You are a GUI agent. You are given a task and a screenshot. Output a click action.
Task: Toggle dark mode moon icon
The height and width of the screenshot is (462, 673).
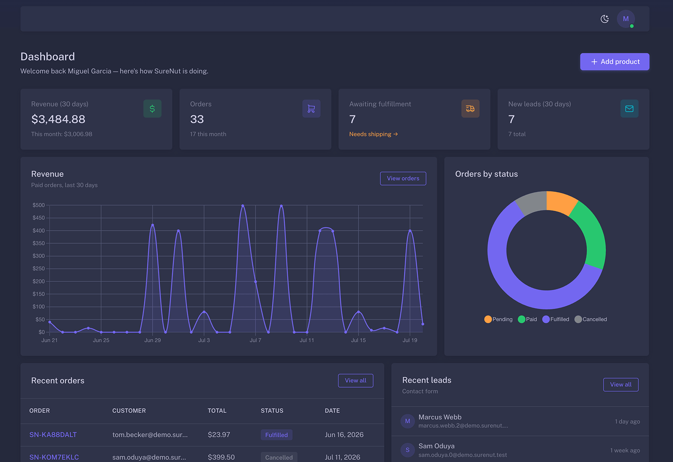pyautogui.click(x=604, y=19)
